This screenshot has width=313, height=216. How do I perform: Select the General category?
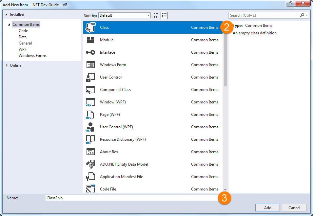(x=25, y=43)
